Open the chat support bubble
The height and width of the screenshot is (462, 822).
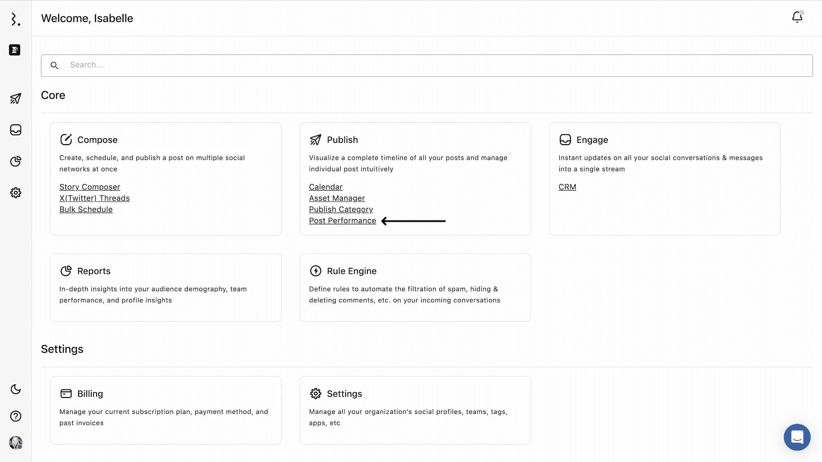pyautogui.click(x=797, y=437)
